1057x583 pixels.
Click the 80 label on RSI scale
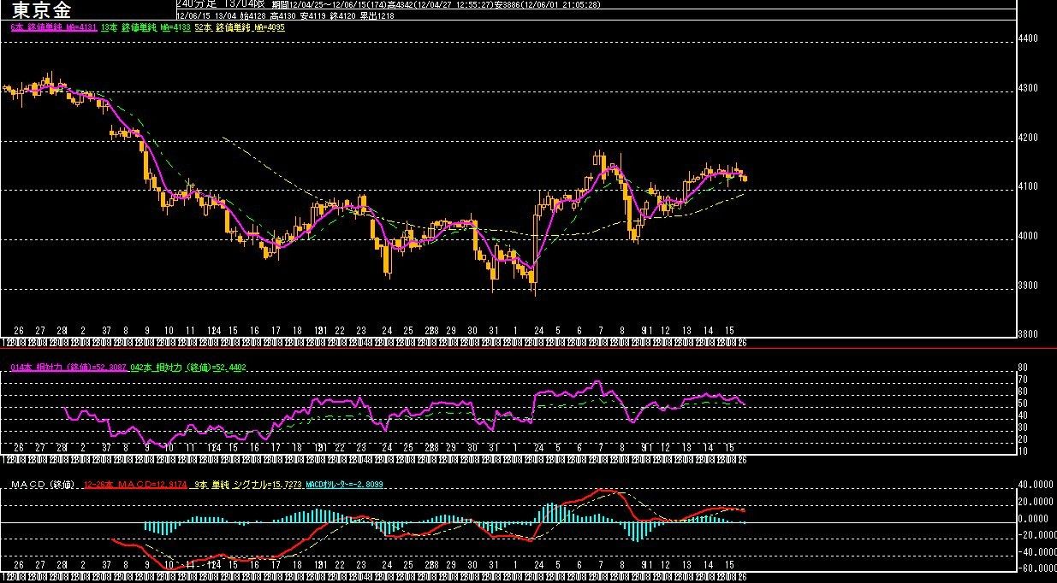1022,368
